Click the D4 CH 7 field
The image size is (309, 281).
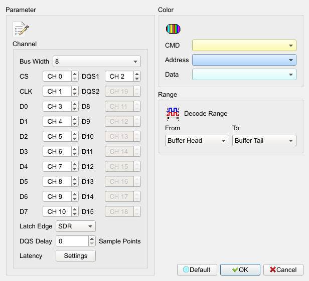(57, 166)
